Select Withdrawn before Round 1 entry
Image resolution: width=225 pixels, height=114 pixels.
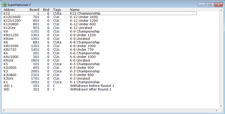[x=92, y=86]
